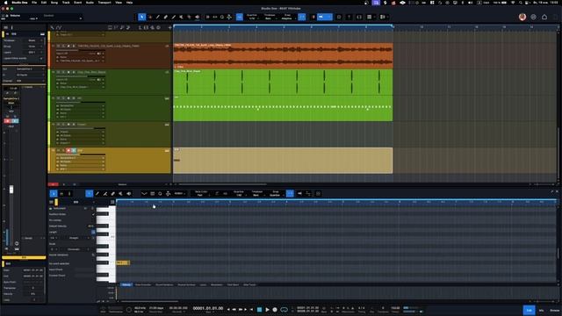
Task: Open the Studio One application menu
Action: (x=19, y=3)
